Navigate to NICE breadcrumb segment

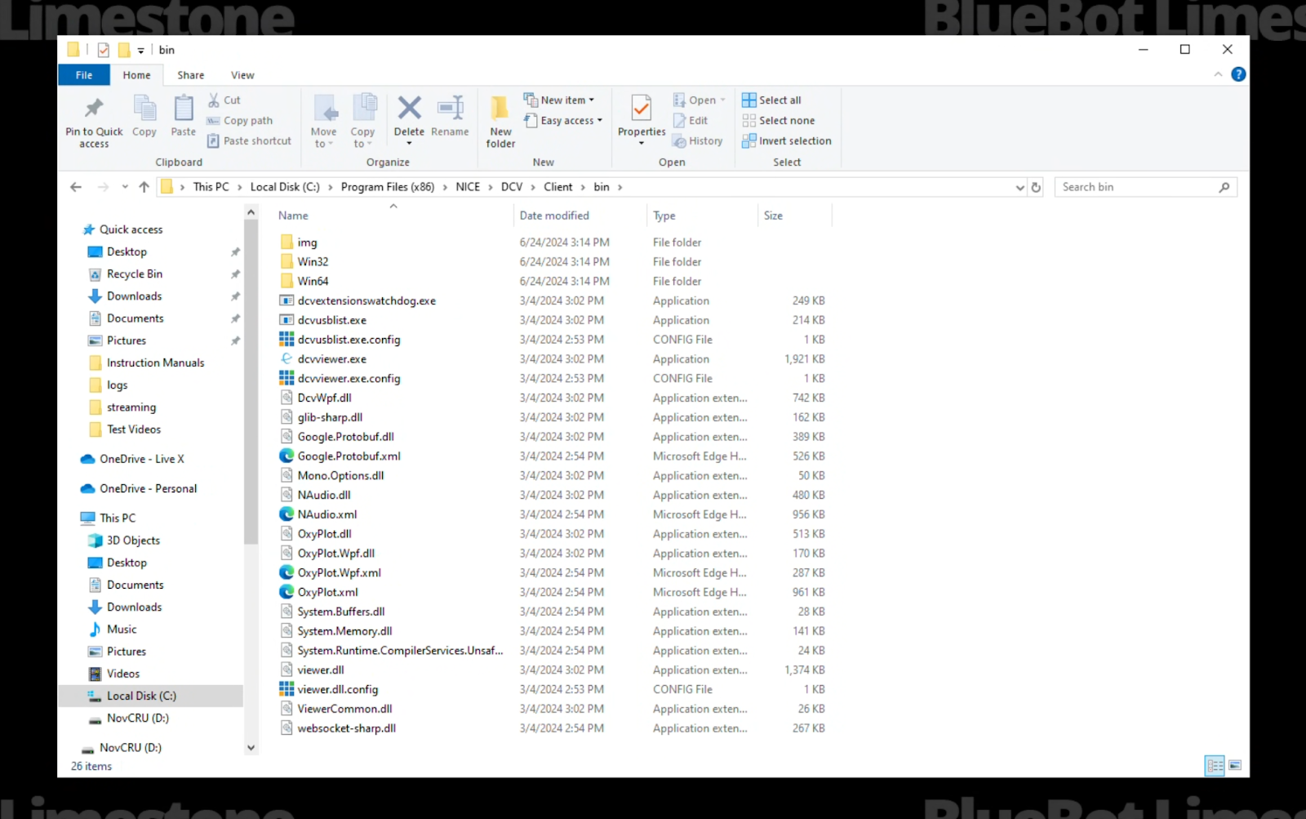click(x=468, y=187)
